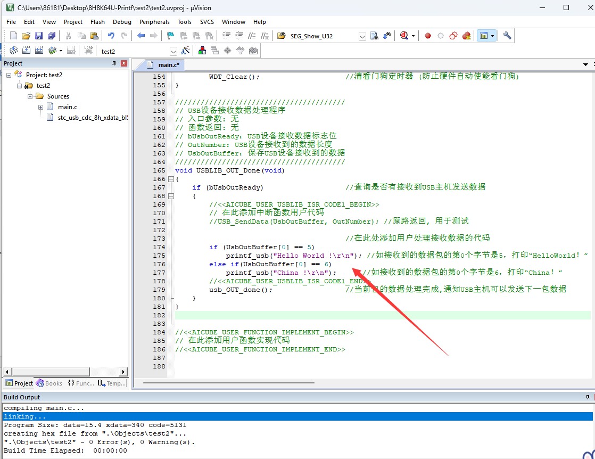Image resolution: width=595 pixels, height=459 pixels.
Task: Open Options for Target with the magic wand icon
Action: coord(186,51)
